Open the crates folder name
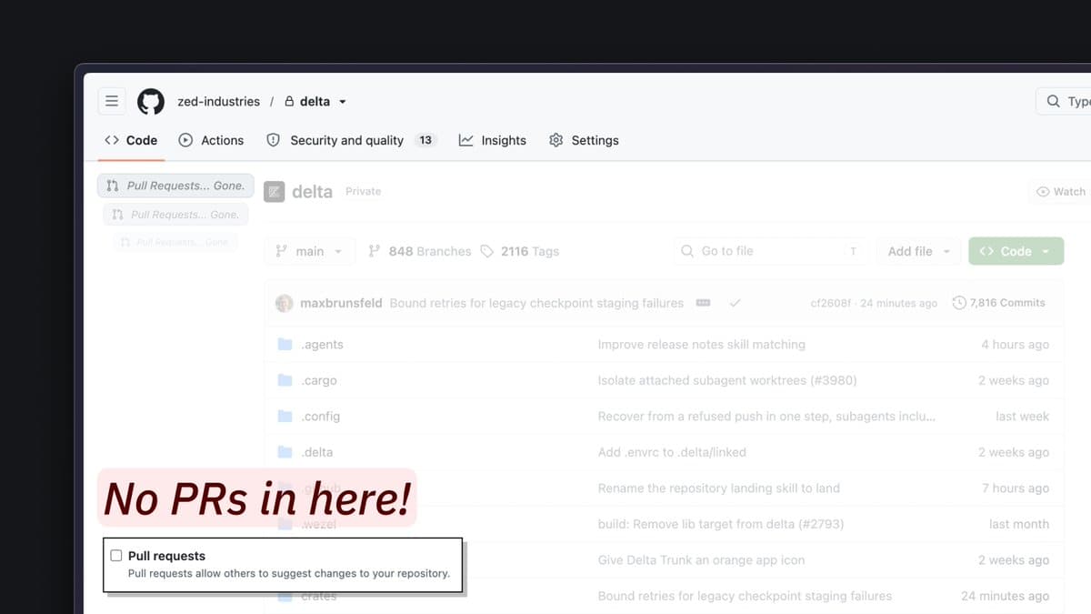Viewport: 1091px width, 614px height. 318,596
